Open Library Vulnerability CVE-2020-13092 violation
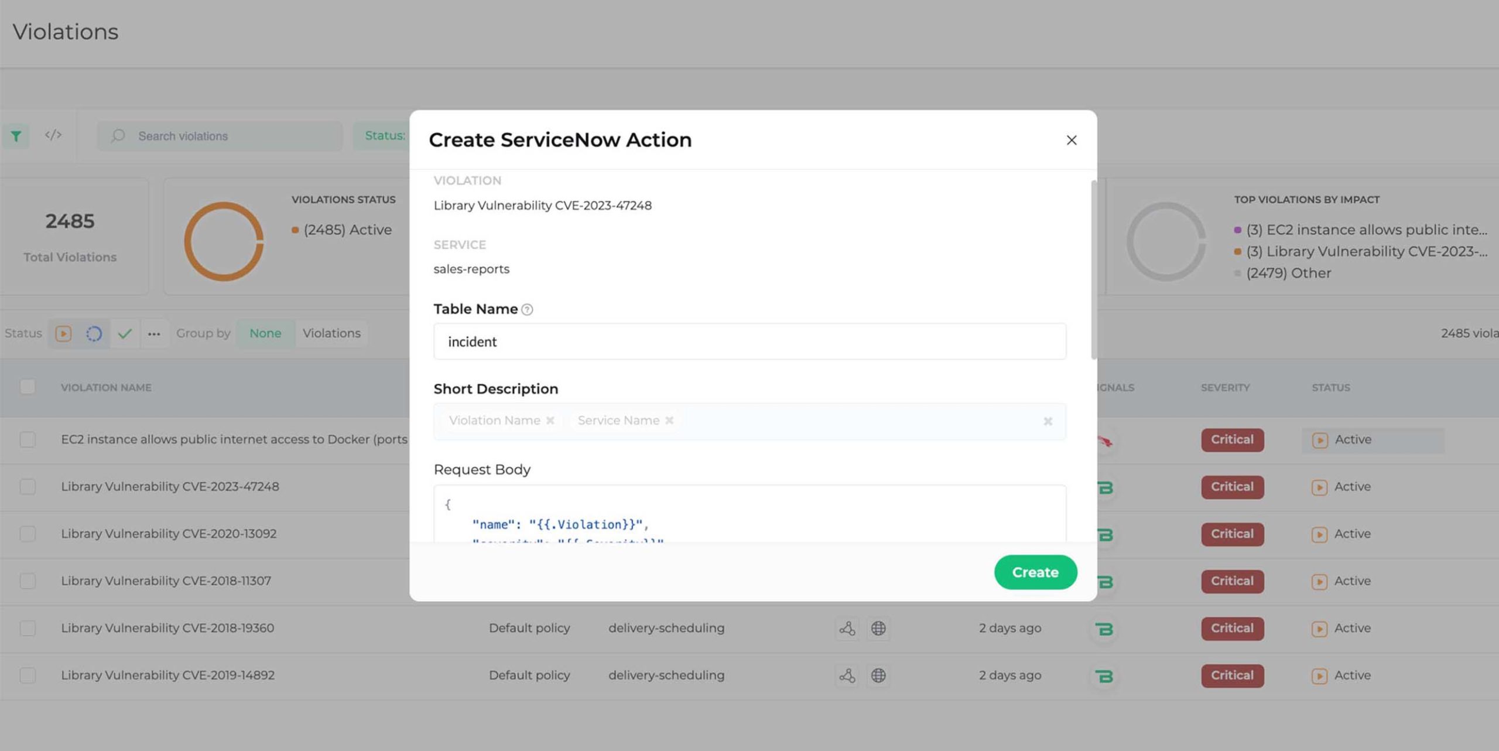1499x751 pixels. point(169,534)
